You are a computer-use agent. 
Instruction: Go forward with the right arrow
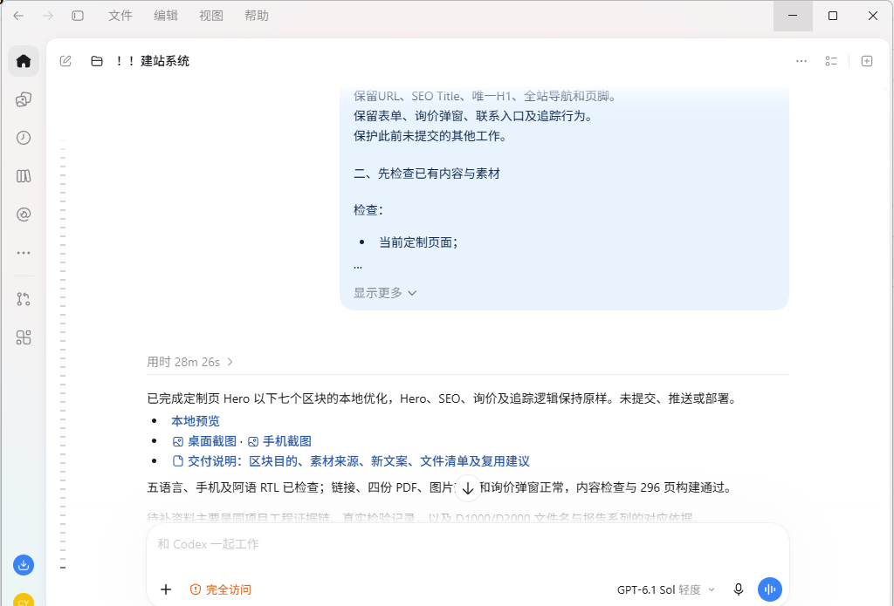click(48, 16)
